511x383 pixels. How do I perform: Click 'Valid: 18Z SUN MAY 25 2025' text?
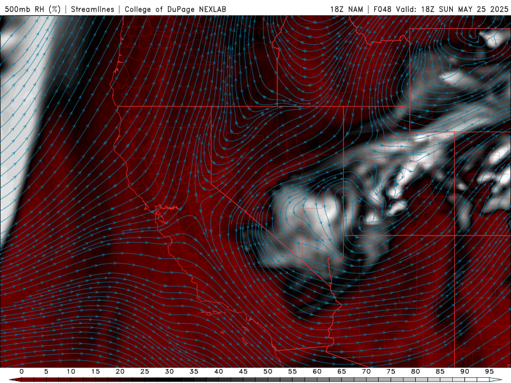[x=452, y=9]
